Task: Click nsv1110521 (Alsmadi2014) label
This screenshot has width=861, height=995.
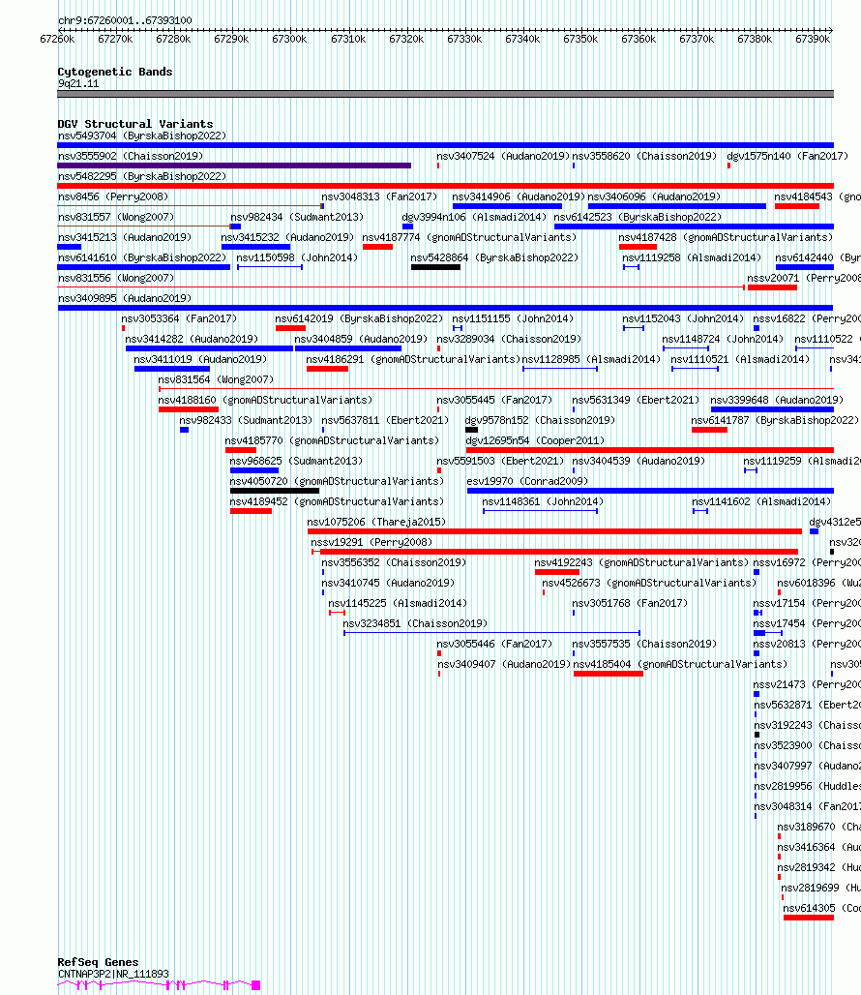Action: tap(740, 359)
